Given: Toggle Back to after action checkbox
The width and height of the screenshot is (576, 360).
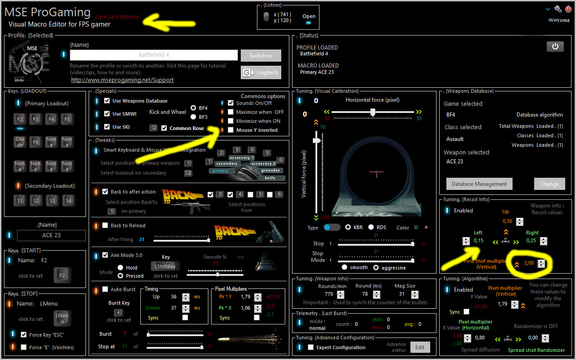Looking at the screenshot, I should tap(105, 192).
